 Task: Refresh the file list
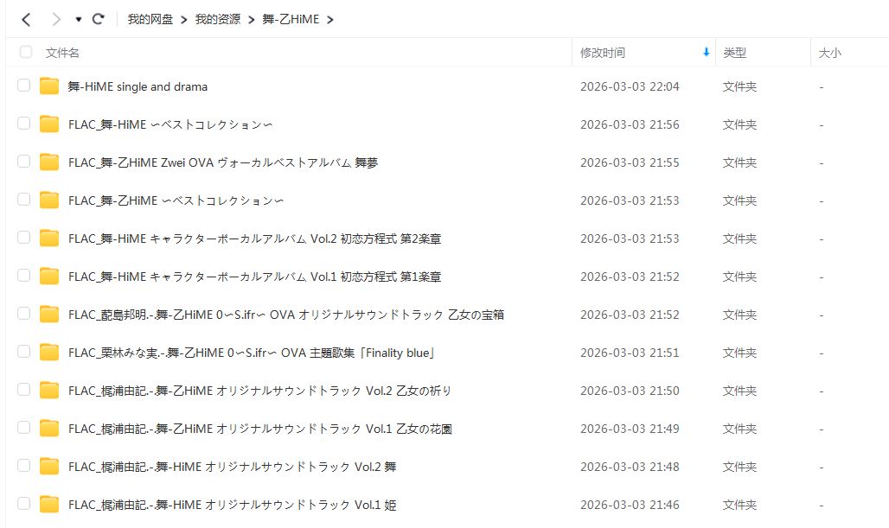pos(98,19)
